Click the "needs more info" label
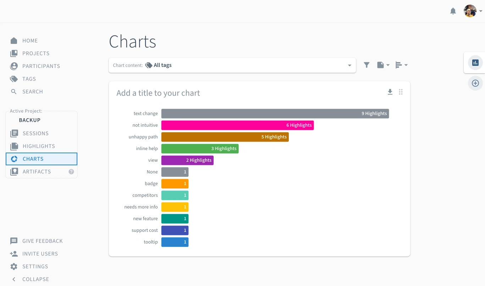 coord(141,207)
